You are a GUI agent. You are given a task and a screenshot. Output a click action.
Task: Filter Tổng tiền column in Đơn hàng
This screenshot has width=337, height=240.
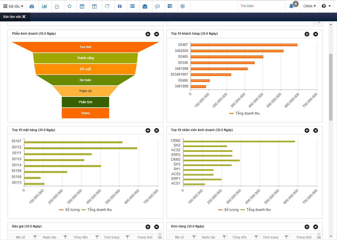pyautogui.click(x=256, y=237)
